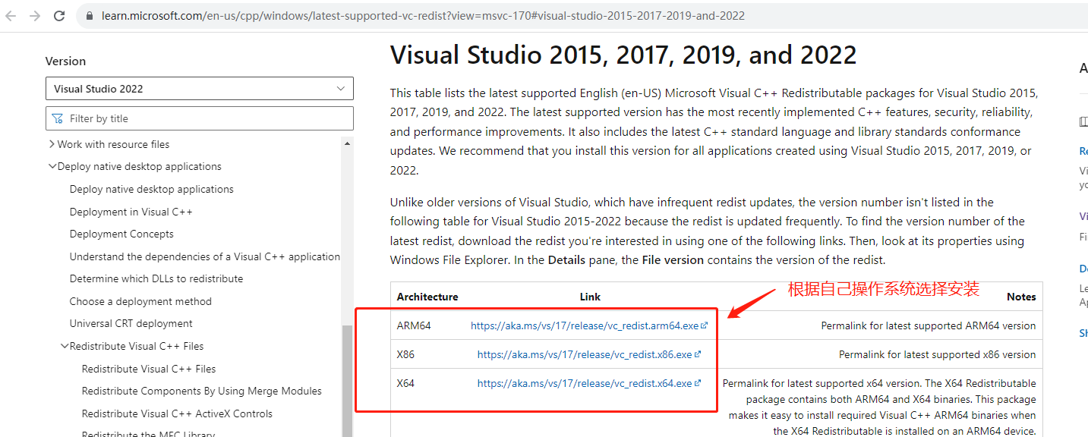Collapse Deploy native desktop applications node
Viewport: 1088px width, 437px height.
pyautogui.click(x=52, y=167)
